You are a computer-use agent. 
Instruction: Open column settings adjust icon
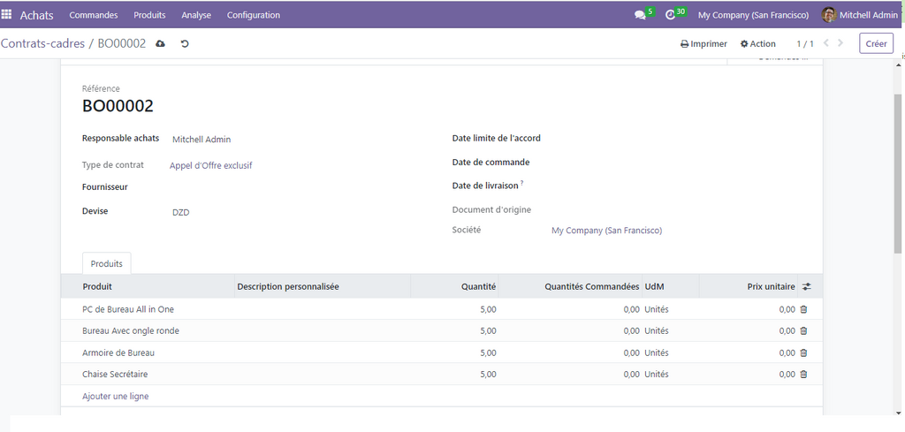806,287
